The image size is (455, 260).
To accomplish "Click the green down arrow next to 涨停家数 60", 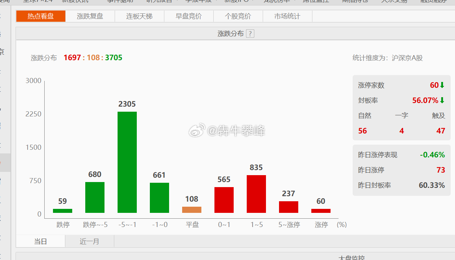I will point(442,85).
